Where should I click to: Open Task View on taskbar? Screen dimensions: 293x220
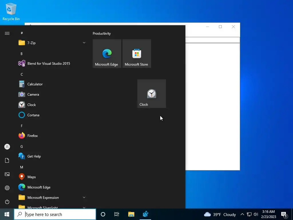click(117, 214)
